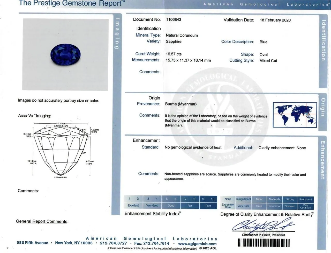331x253 pixels.
Task: Click color description value 'Blue'
Action: 264,42
